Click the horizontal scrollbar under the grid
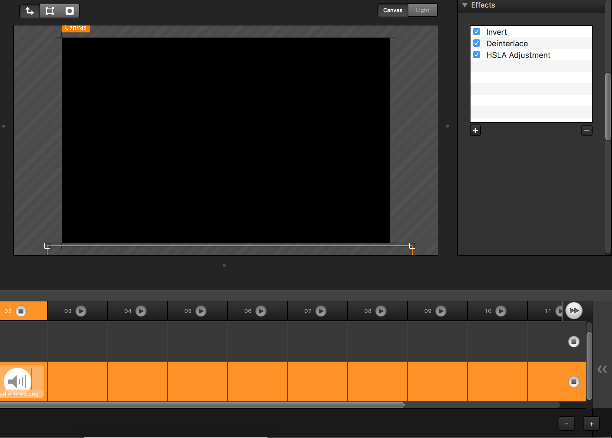612x438 pixels. click(x=202, y=405)
